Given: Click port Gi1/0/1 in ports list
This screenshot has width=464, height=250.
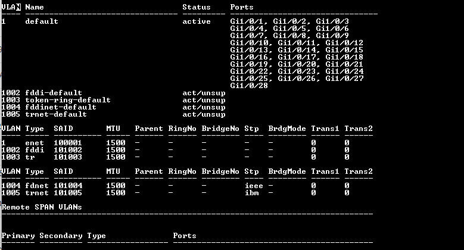Looking at the screenshot, I should pyautogui.click(x=248, y=21).
